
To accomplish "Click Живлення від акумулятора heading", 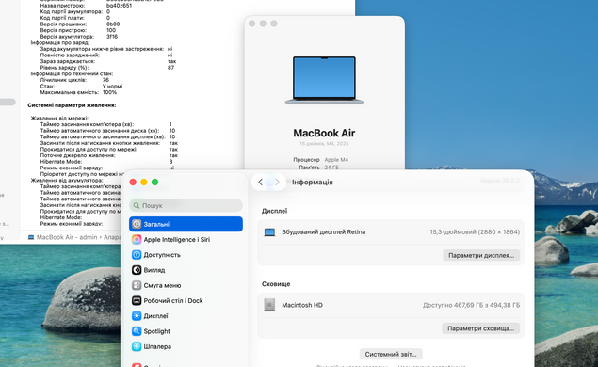I will coord(66,181).
